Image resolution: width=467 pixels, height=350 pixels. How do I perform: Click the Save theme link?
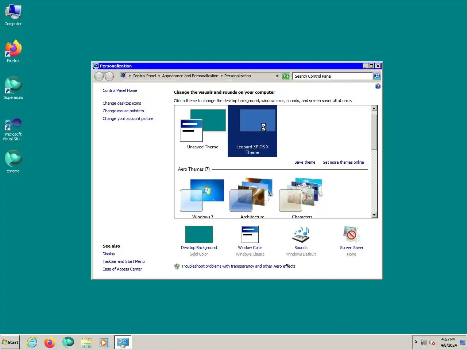point(305,162)
